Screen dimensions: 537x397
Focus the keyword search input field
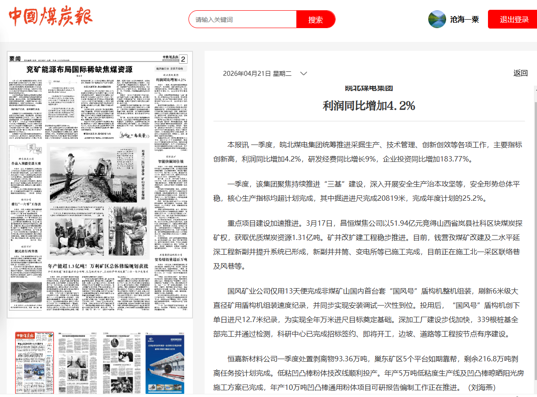click(243, 19)
